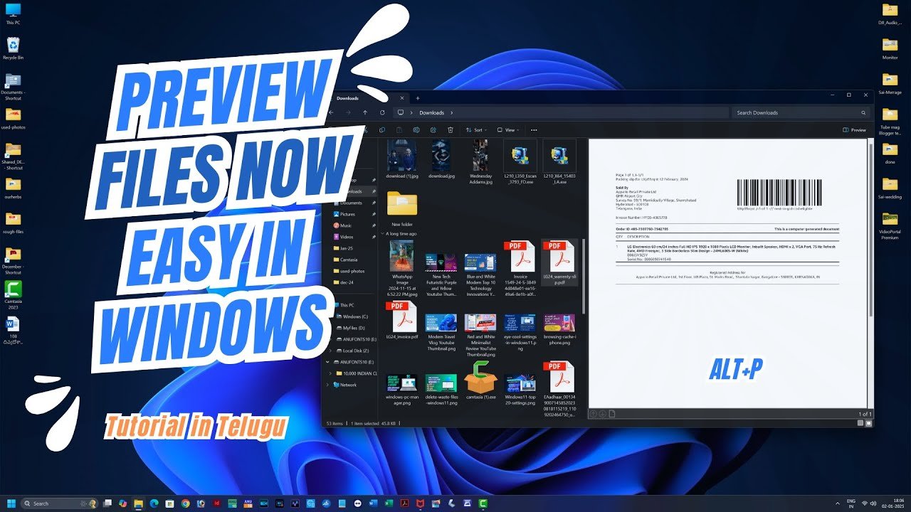Click the search magnifier in Search Downloads box

(863, 112)
